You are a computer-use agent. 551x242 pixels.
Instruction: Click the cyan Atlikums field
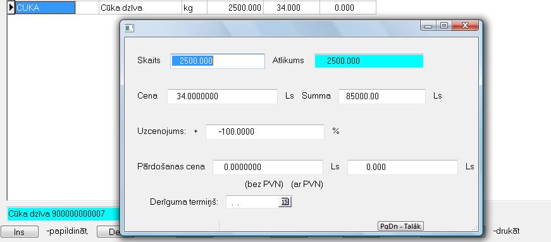pyautogui.click(x=369, y=61)
